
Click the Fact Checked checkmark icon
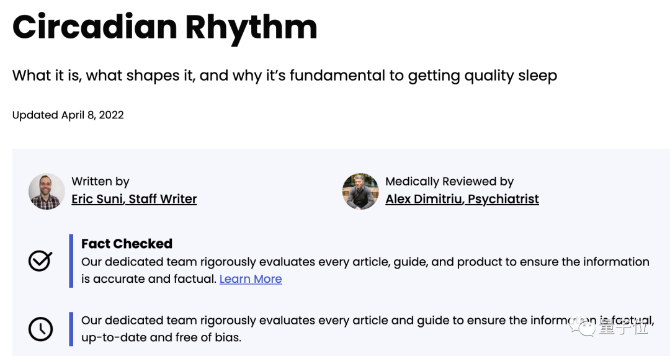point(40,261)
